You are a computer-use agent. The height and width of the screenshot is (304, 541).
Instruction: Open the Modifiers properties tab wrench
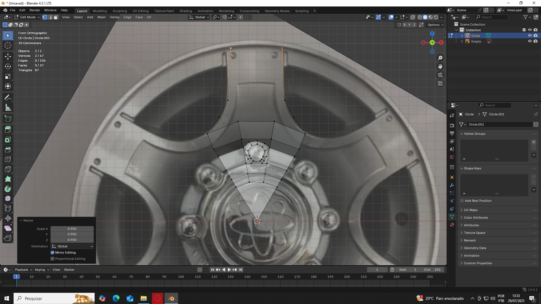pyautogui.click(x=452, y=185)
